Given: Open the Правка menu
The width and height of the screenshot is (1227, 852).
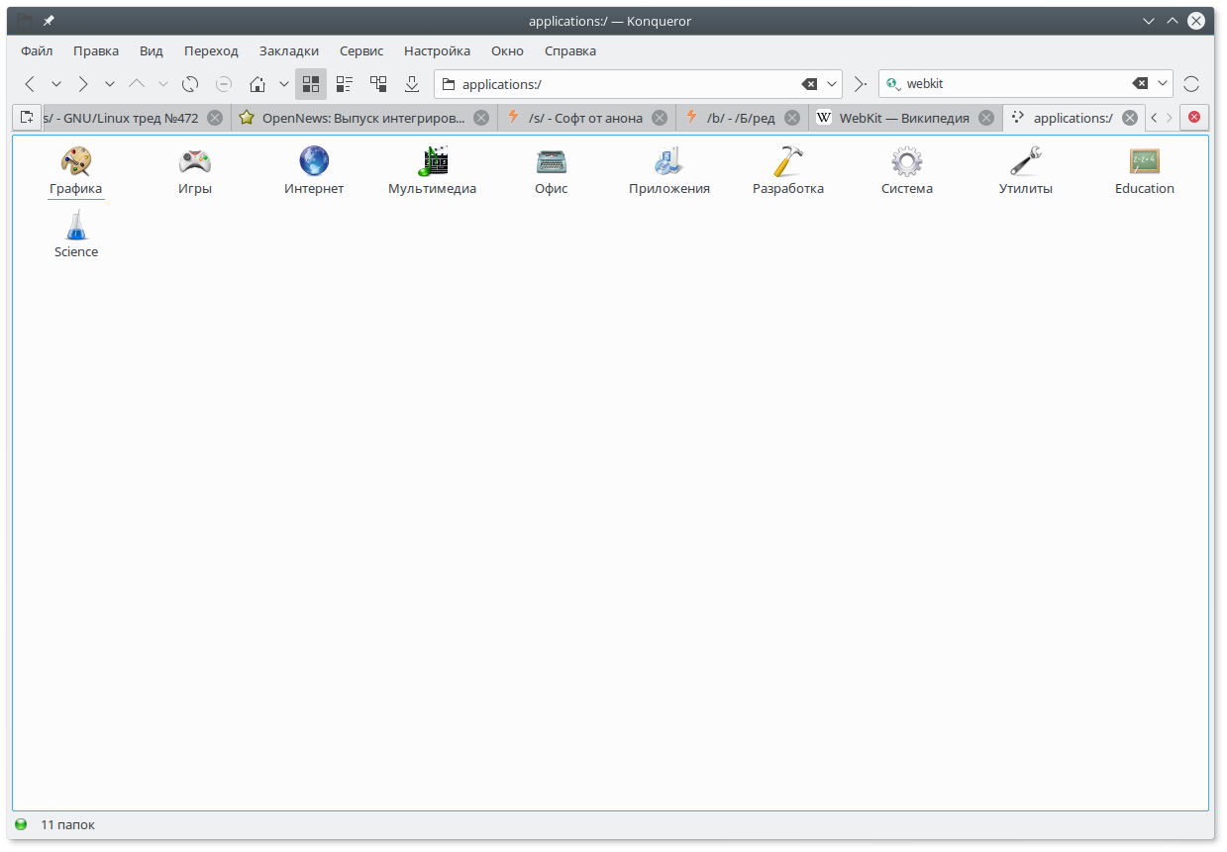Looking at the screenshot, I should (96, 50).
